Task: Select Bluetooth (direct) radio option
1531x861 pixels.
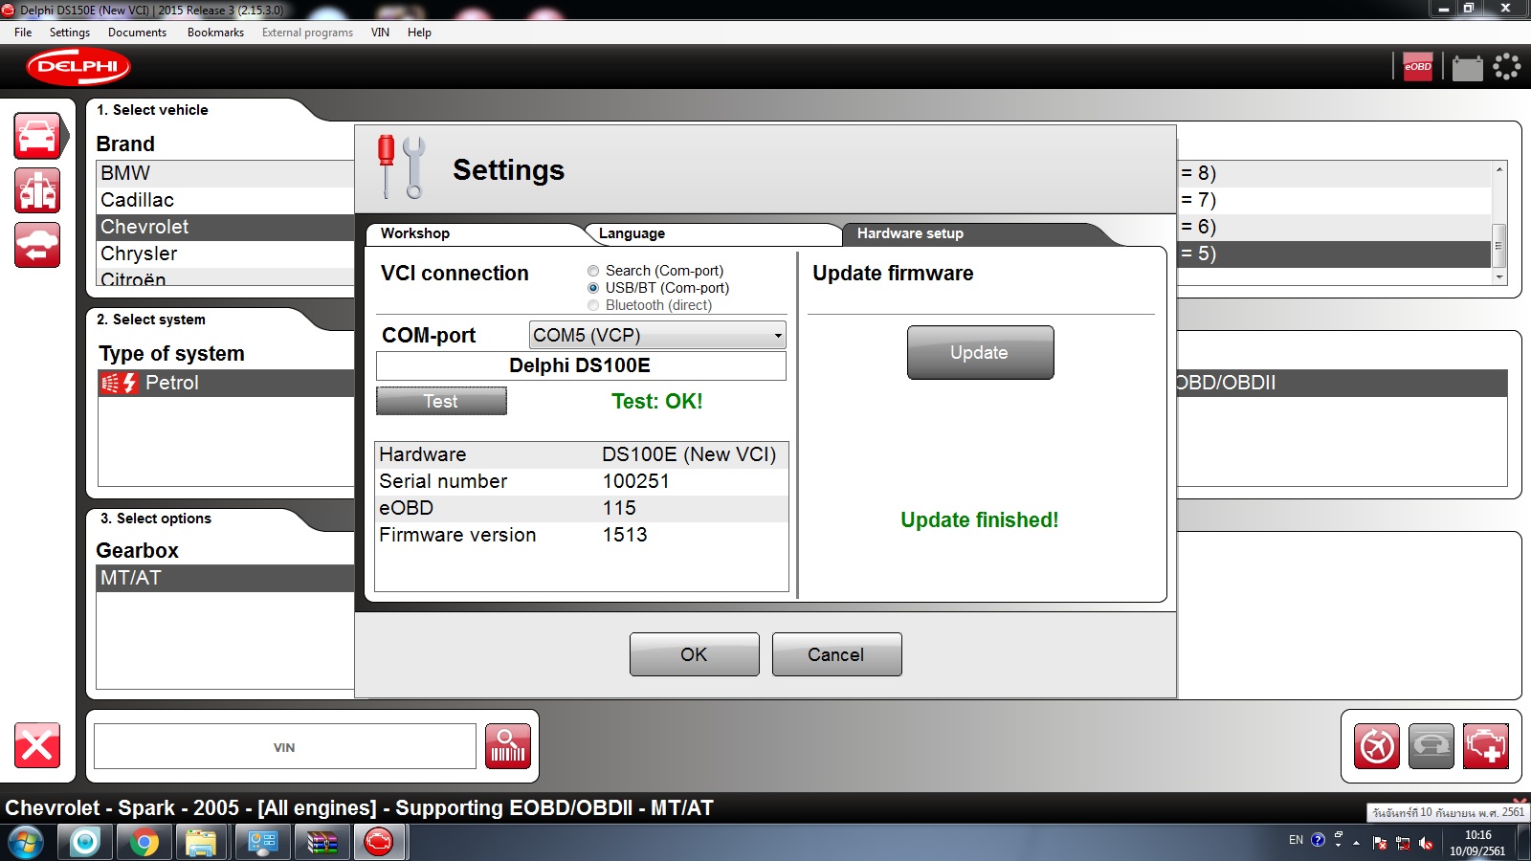Action: [x=593, y=305]
